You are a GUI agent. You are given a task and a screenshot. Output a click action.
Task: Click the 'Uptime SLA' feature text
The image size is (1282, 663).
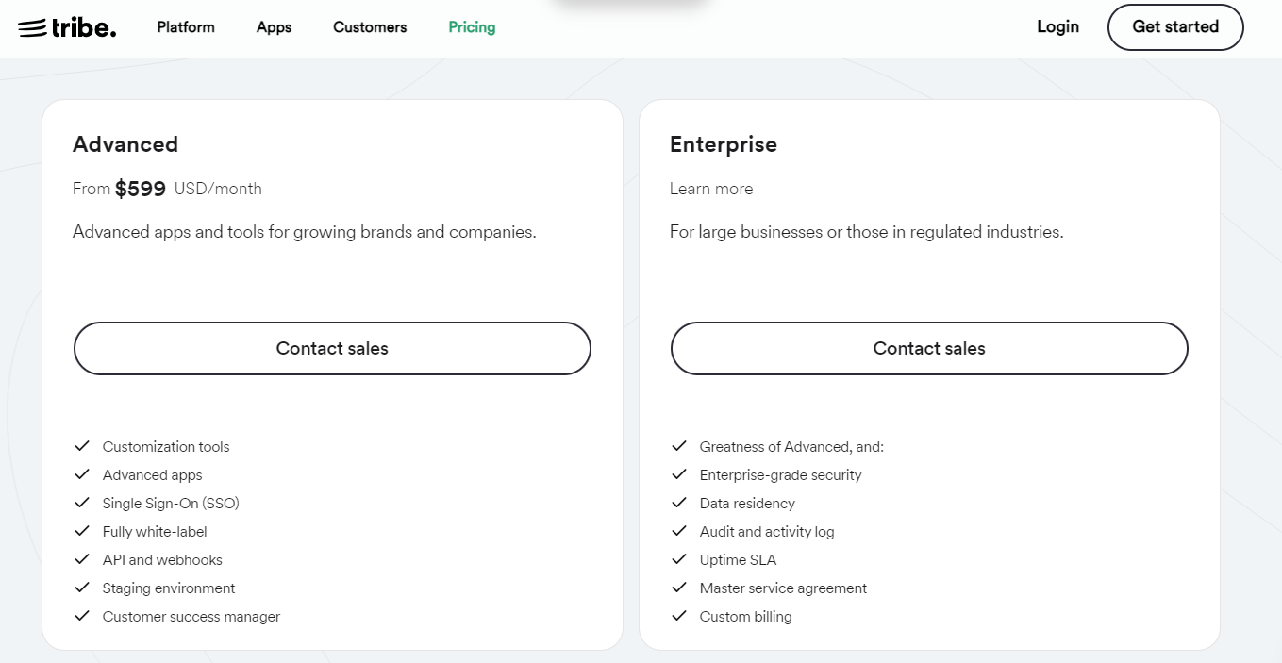click(x=738, y=560)
